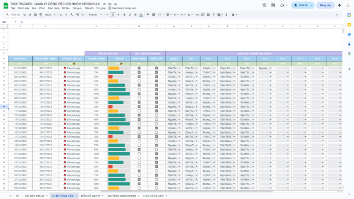Switch to MA TRẬN EISENHOWER sheet tab
This screenshot has height=199, width=354.
coord(122,196)
